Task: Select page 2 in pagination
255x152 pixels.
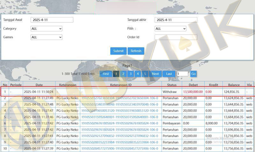Action: [x=123, y=74]
